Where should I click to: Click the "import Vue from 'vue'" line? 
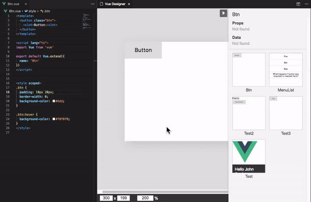(35, 47)
